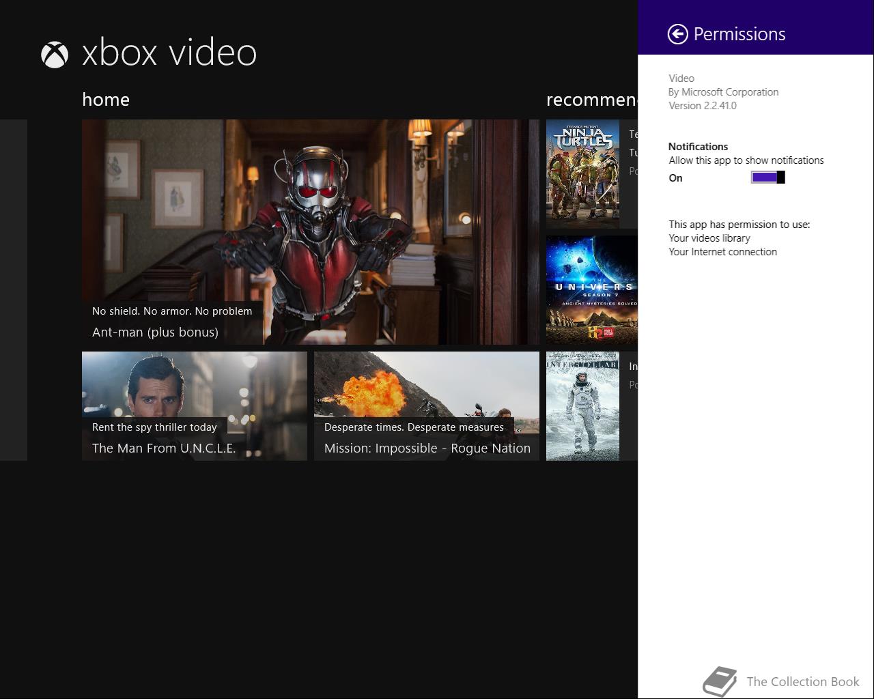Viewport: 874px width, 699px height.
Task: Click the recommended section heading
Action: (x=592, y=100)
